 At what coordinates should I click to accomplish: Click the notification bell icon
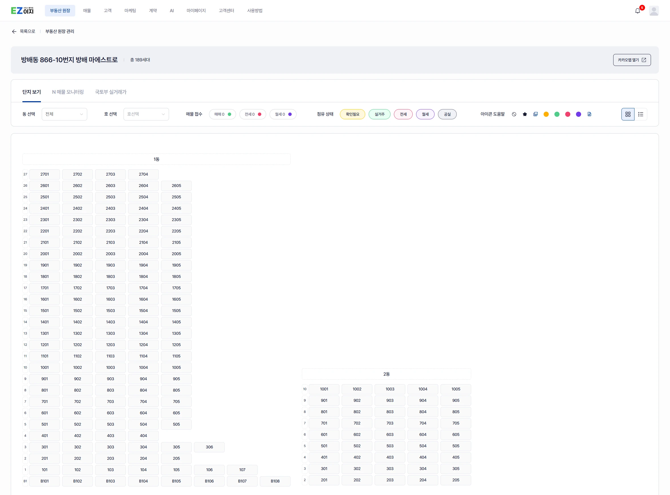pyautogui.click(x=637, y=11)
